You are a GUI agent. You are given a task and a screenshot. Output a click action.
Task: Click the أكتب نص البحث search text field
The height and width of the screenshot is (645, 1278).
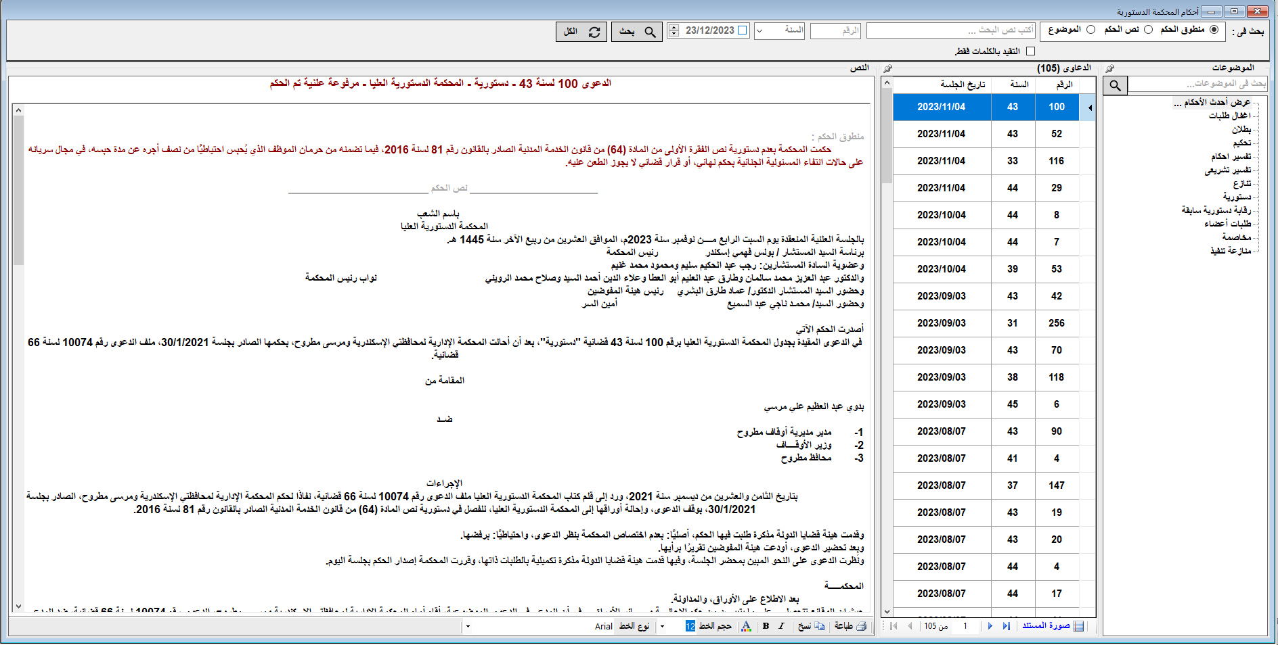coord(951,31)
